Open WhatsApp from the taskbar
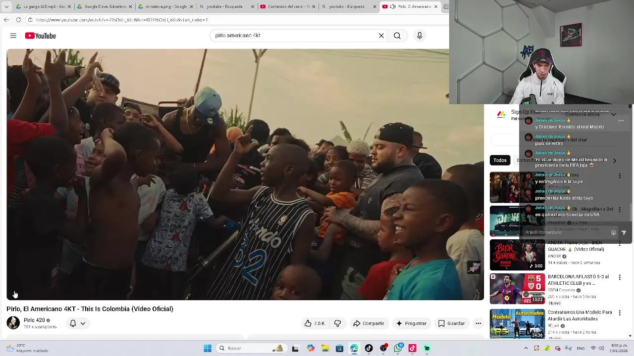The image size is (634, 356). click(x=398, y=348)
